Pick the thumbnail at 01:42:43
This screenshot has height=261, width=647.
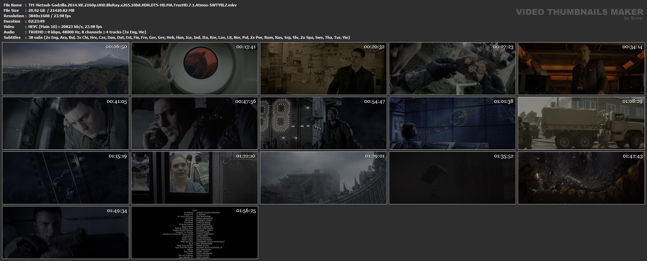(582, 178)
